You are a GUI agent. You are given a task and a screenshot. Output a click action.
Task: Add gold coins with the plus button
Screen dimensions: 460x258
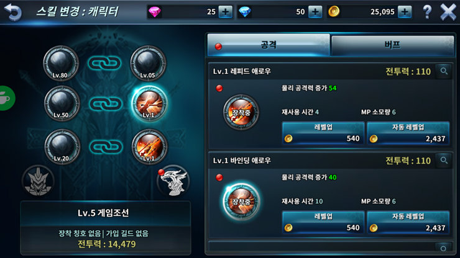[x=405, y=12]
